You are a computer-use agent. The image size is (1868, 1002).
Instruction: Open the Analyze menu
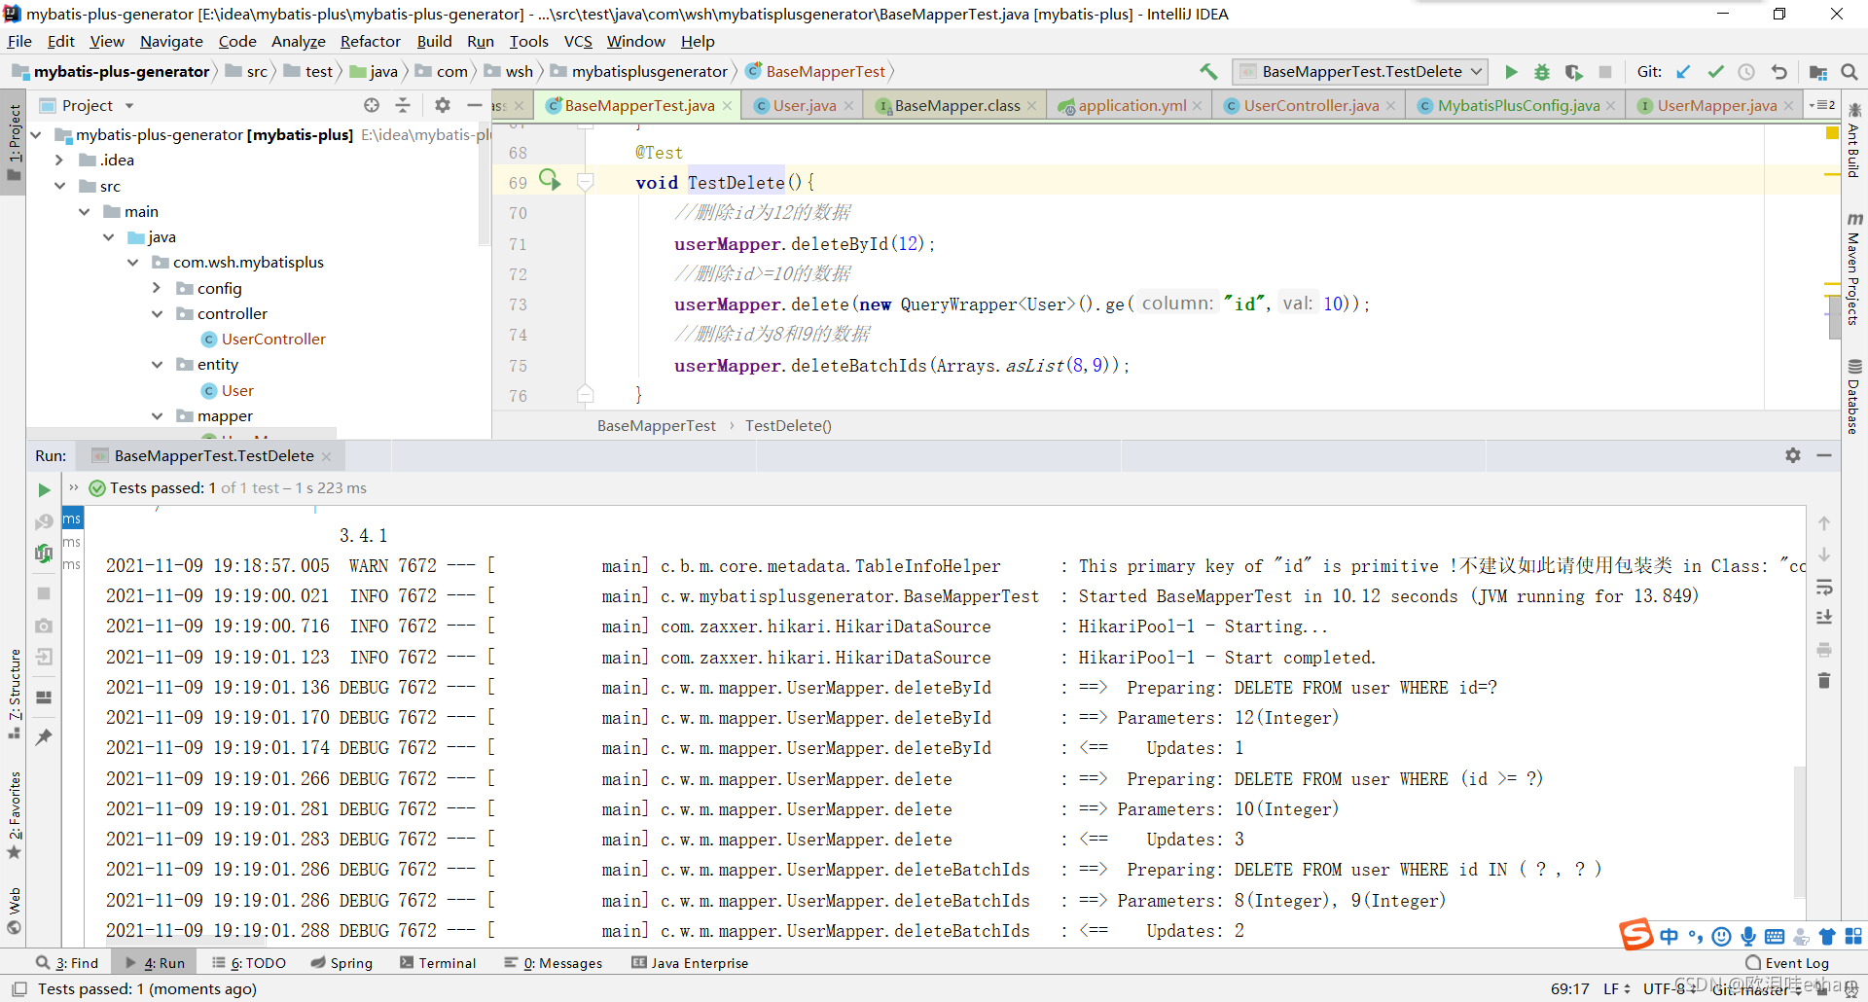[x=298, y=41]
